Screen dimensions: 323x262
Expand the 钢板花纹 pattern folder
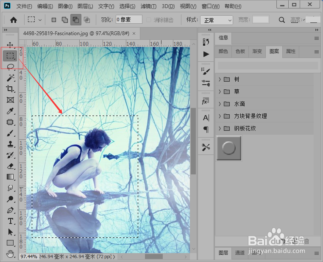coord(220,129)
